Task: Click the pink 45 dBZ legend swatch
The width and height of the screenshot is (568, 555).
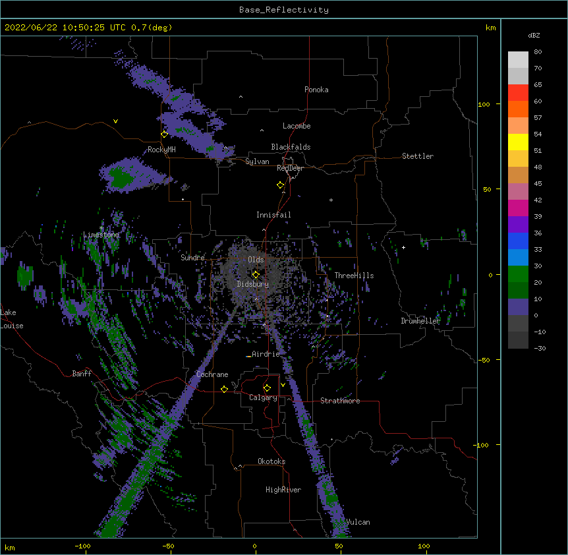Action: pos(518,192)
